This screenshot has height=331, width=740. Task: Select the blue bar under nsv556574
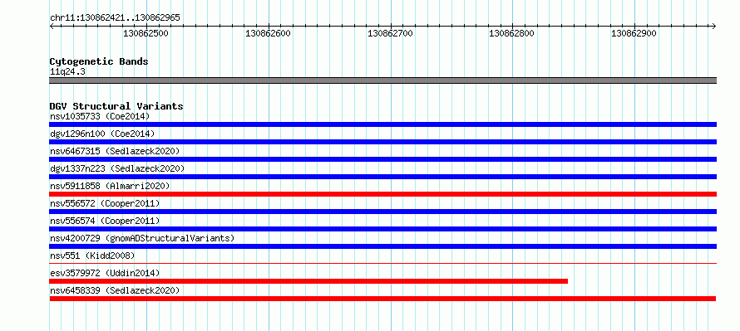(382, 229)
